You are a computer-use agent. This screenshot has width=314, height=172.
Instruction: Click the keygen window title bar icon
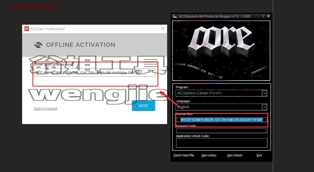point(175,16)
